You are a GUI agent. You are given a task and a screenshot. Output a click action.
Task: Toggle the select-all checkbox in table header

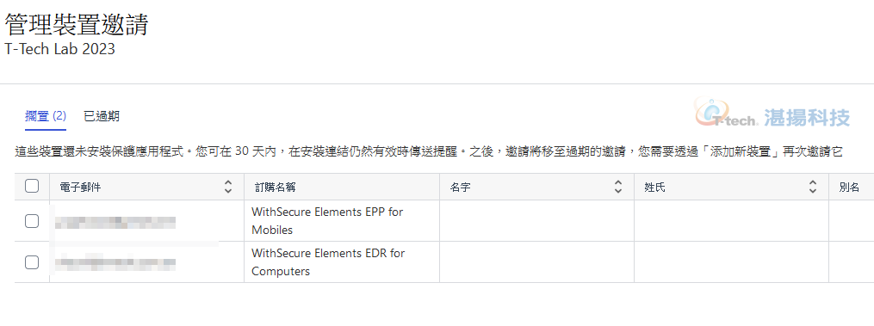click(32, 186)
